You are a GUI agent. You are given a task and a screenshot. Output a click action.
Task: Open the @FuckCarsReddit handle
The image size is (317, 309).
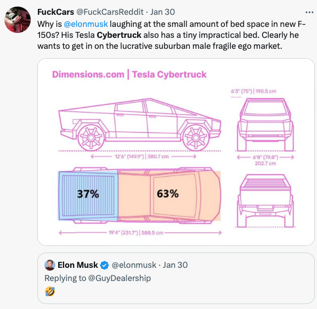110,12
